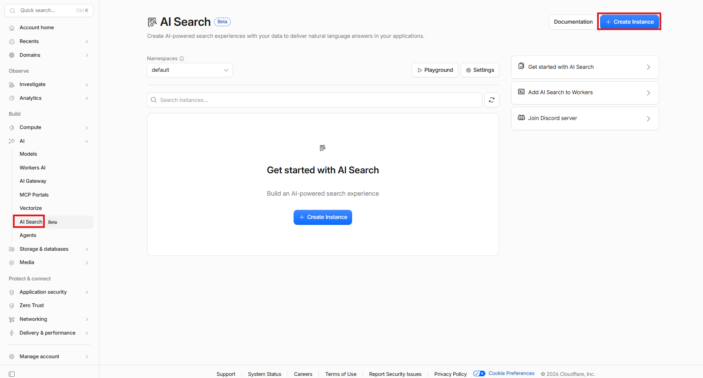Click the refresh instances icon button

(492, 100)
